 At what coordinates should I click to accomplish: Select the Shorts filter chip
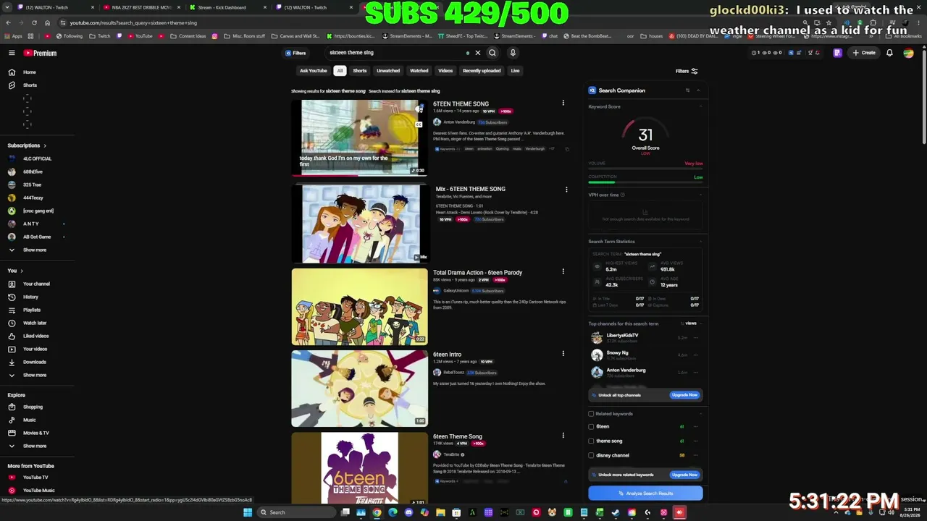[360, 71]
